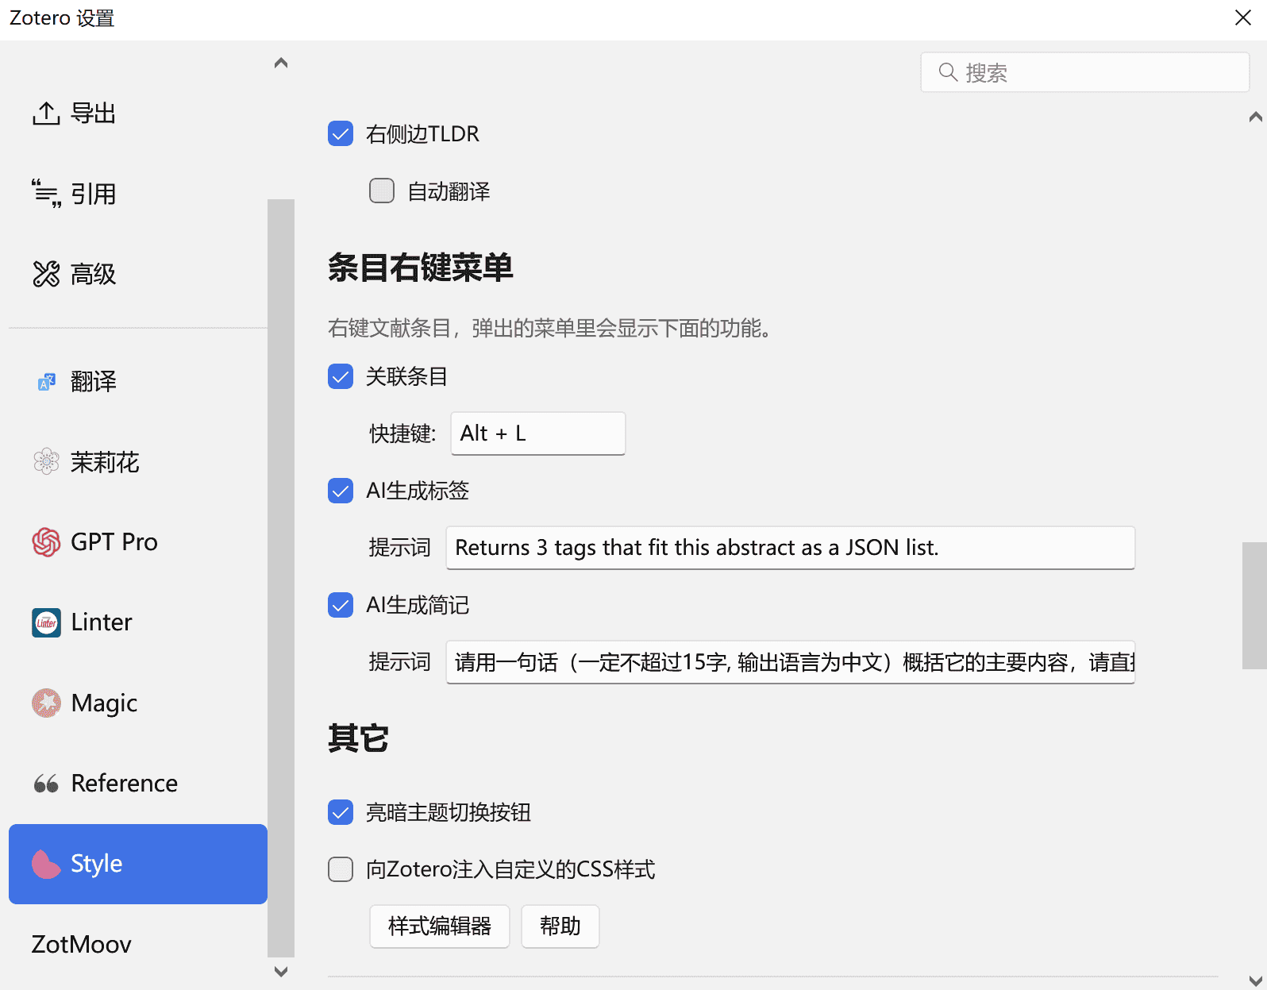
Task: Click the 其它 section heading
Action: (358, 738)
